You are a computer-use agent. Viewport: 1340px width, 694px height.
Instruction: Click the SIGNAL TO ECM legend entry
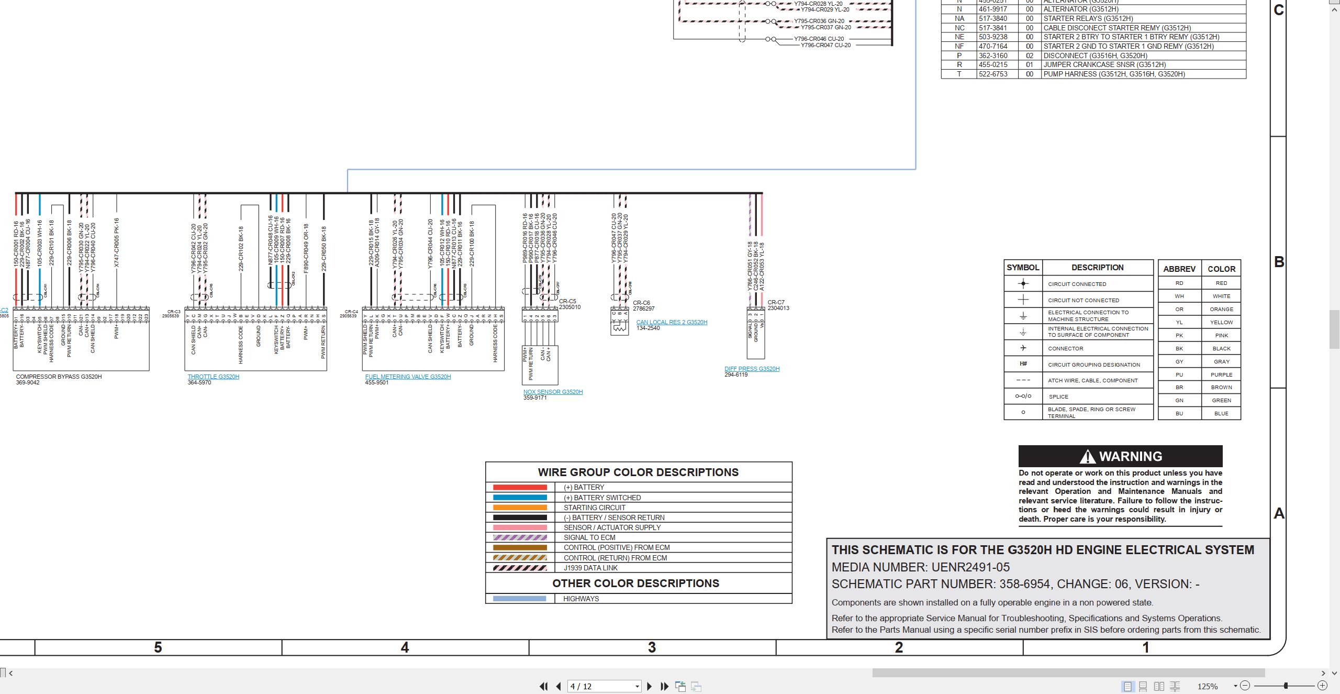(x=589, y=537)
